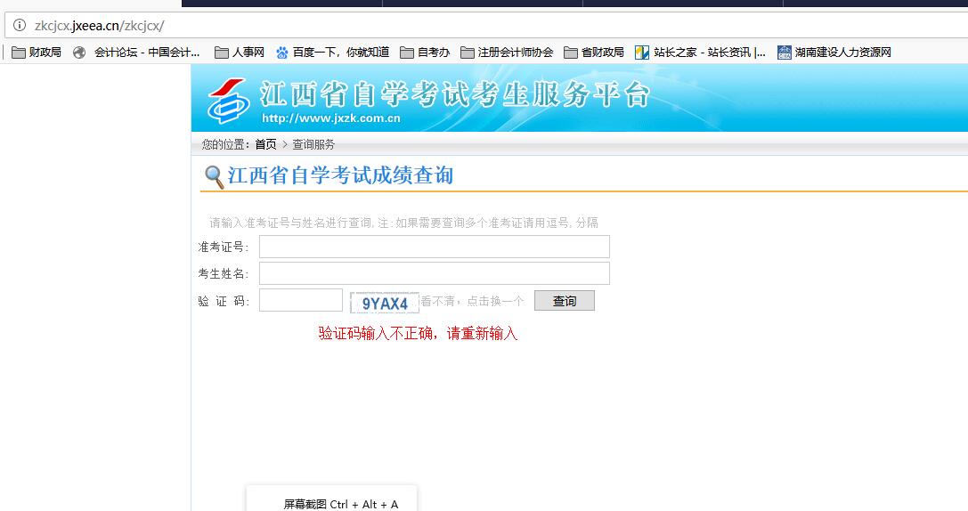Open the 财政局 bookmark folder

(x=37, y=53)
